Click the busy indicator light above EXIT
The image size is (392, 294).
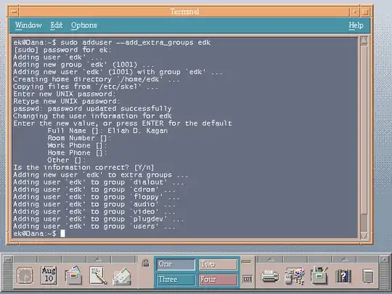(246, 262)
